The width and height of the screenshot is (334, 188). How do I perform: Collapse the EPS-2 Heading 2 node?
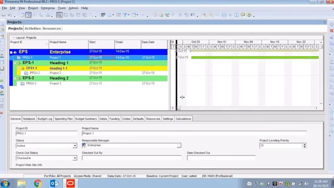point(15,78)
